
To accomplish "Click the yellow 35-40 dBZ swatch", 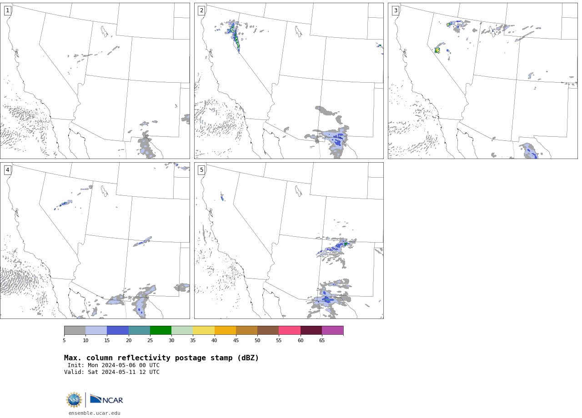I will [204, 330].
